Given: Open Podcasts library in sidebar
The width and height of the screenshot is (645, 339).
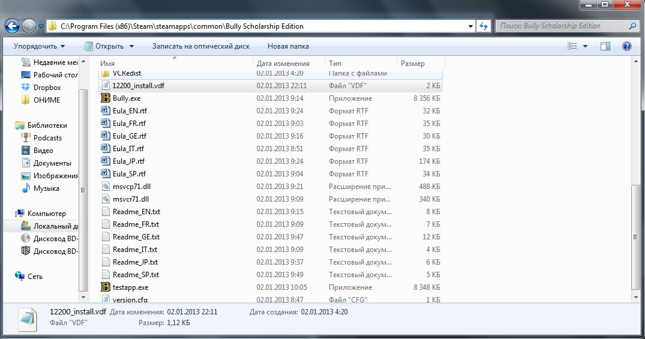Looking at the screenshot, I should tap(42, 138).
